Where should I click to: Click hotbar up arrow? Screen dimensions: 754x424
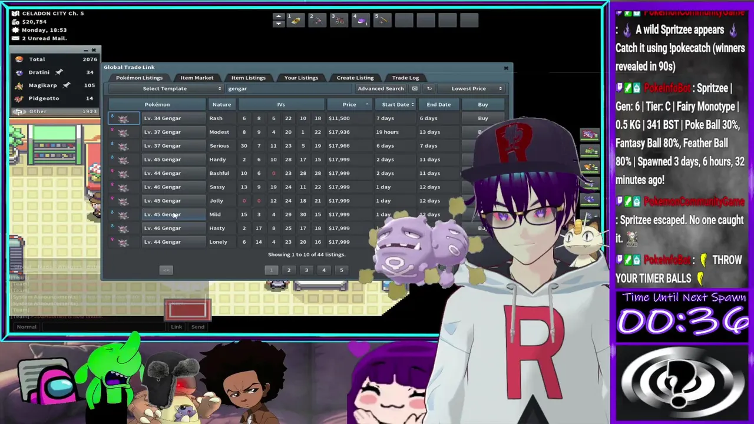coord(279,16)
